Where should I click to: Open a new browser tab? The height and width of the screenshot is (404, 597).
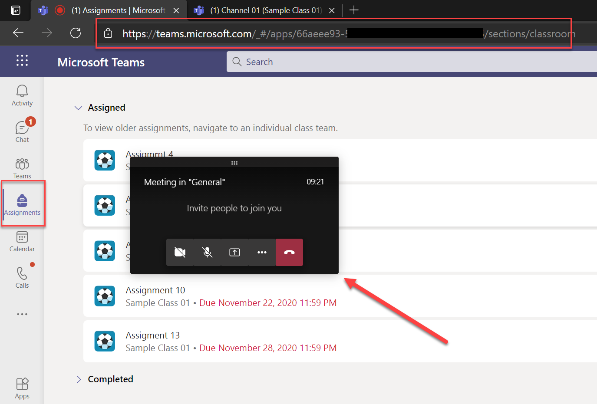(x=354, y=10)
